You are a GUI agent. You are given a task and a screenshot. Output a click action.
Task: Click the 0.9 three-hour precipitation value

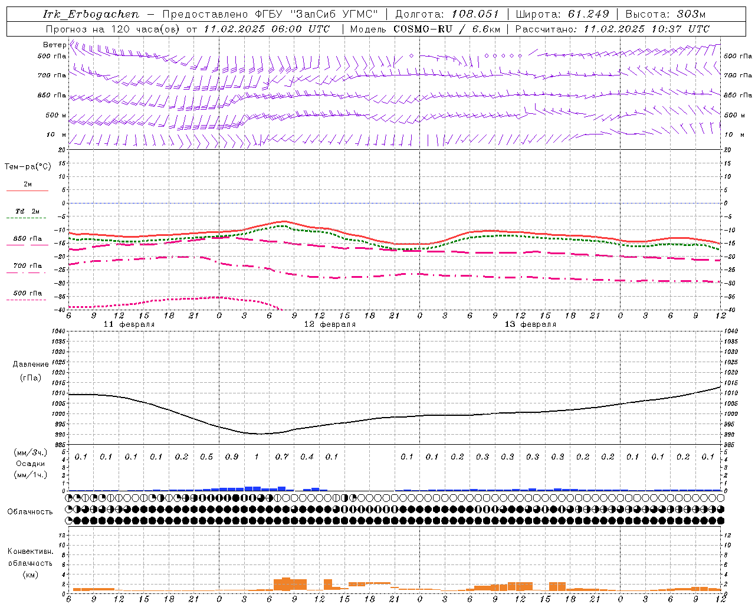232,457
